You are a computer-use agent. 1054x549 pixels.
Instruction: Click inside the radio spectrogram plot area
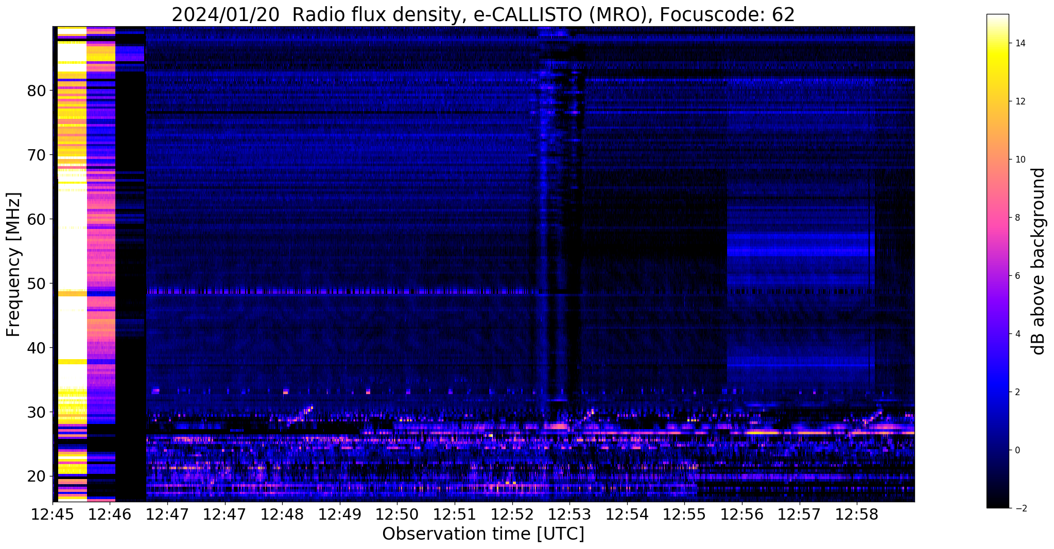[x=483, y=264]
